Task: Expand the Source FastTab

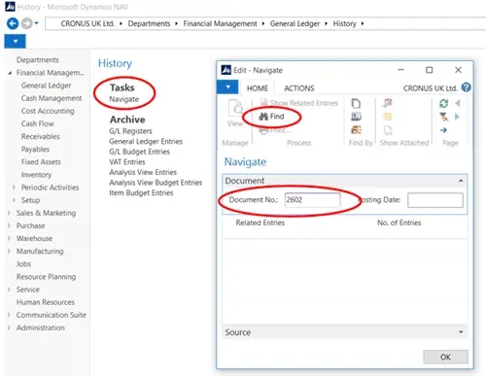Action: coord(461,332)
